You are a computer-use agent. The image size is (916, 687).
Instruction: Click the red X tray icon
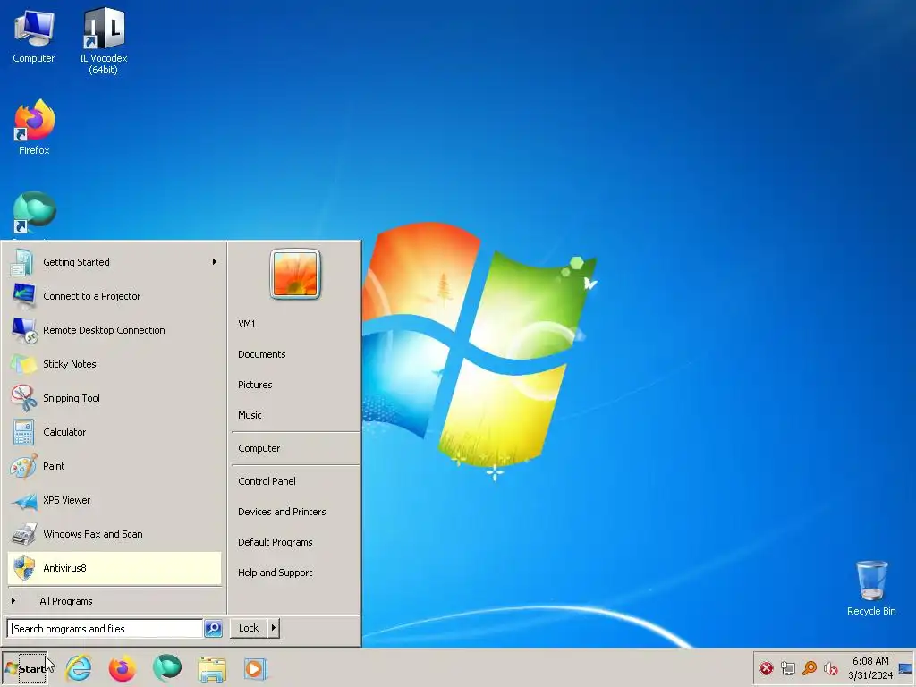[767, 667]
